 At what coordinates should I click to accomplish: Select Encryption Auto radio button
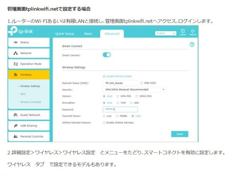click(x=104, y=103)
